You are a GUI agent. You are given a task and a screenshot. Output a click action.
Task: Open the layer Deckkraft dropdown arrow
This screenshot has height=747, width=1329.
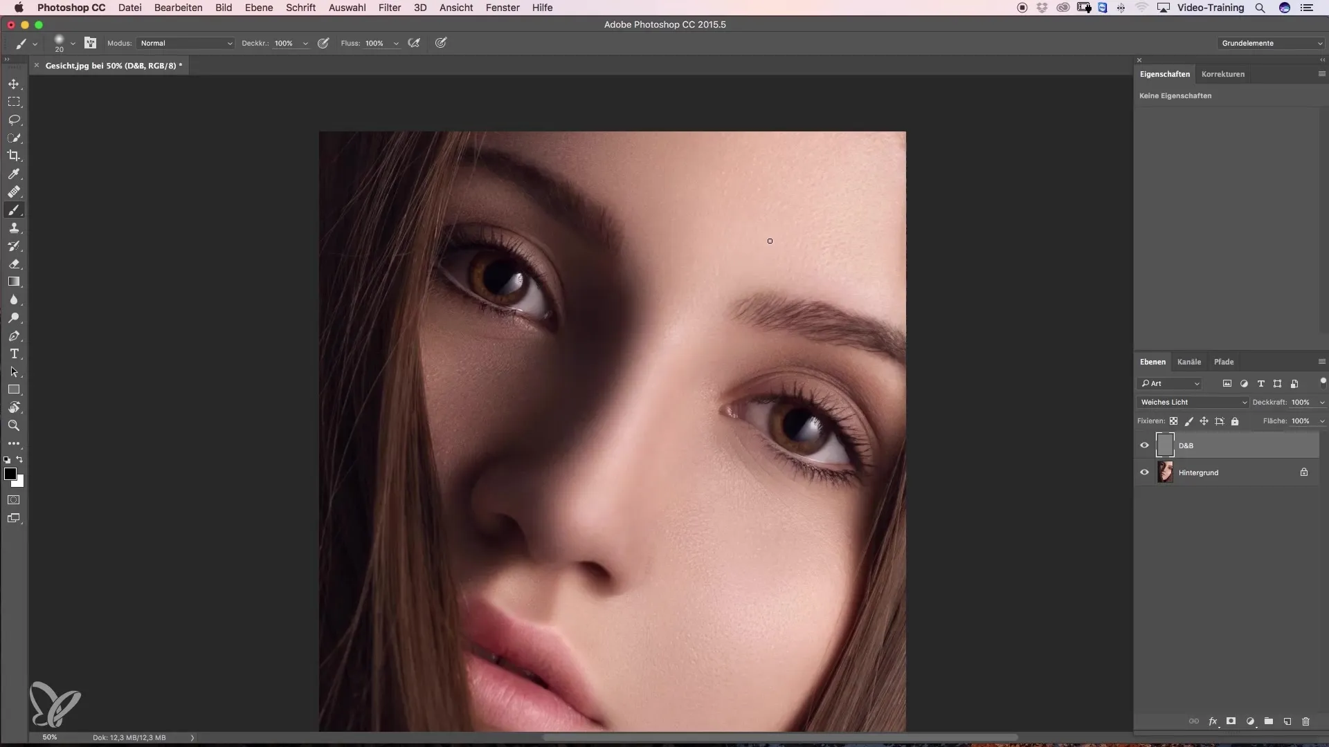pyautogui.click(x=1321, y=403)
